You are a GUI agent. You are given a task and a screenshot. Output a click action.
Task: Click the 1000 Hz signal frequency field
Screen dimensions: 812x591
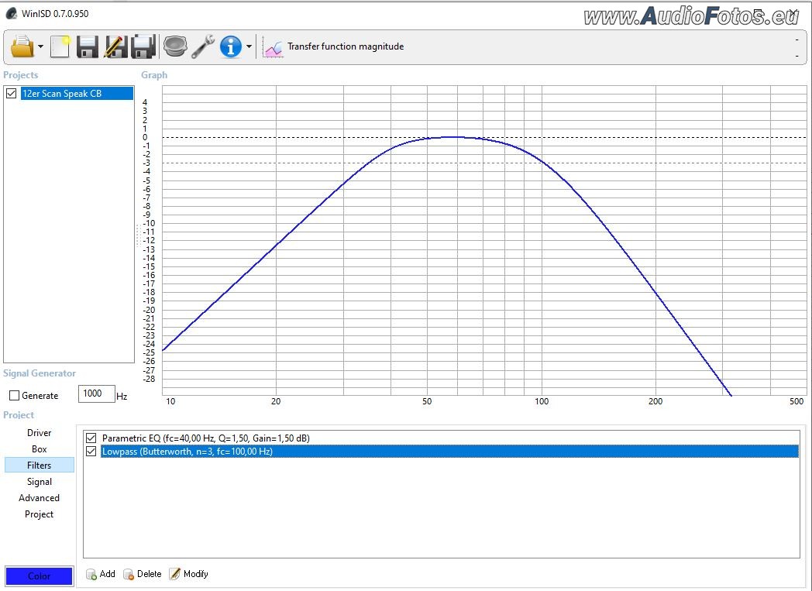click(96, 393)
